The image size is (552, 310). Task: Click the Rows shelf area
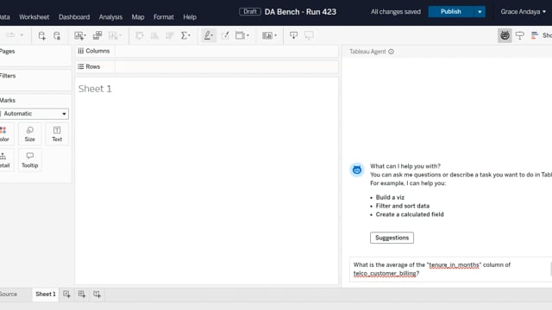pos(226,66)
